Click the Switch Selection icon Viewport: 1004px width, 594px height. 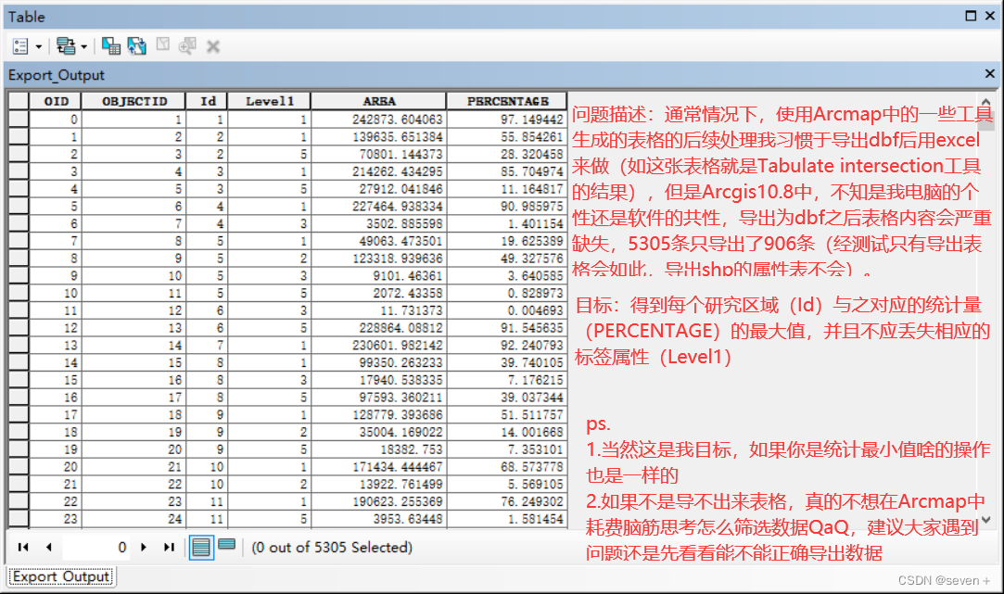point(136,45)
